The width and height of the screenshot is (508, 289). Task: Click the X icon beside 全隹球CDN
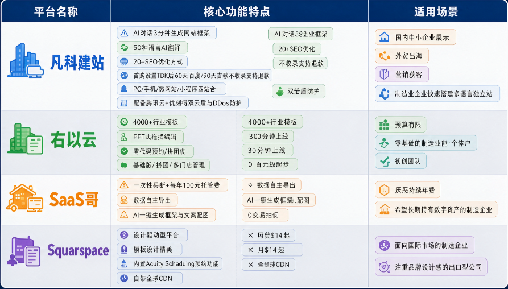pyautogui.click(x=250, y=265)
